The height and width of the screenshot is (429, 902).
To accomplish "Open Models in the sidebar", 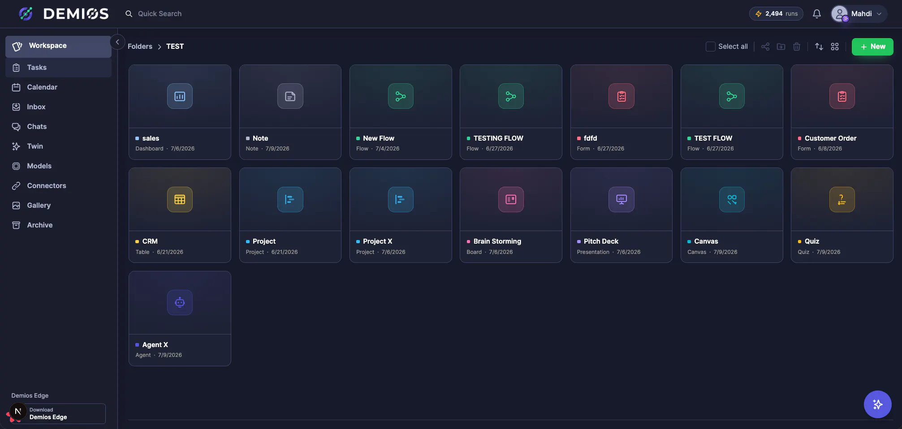I will click(x=58, y=166).
